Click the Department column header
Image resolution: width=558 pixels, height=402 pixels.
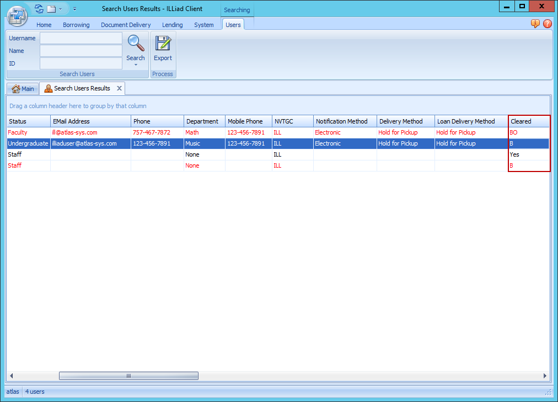click(202, 121)
